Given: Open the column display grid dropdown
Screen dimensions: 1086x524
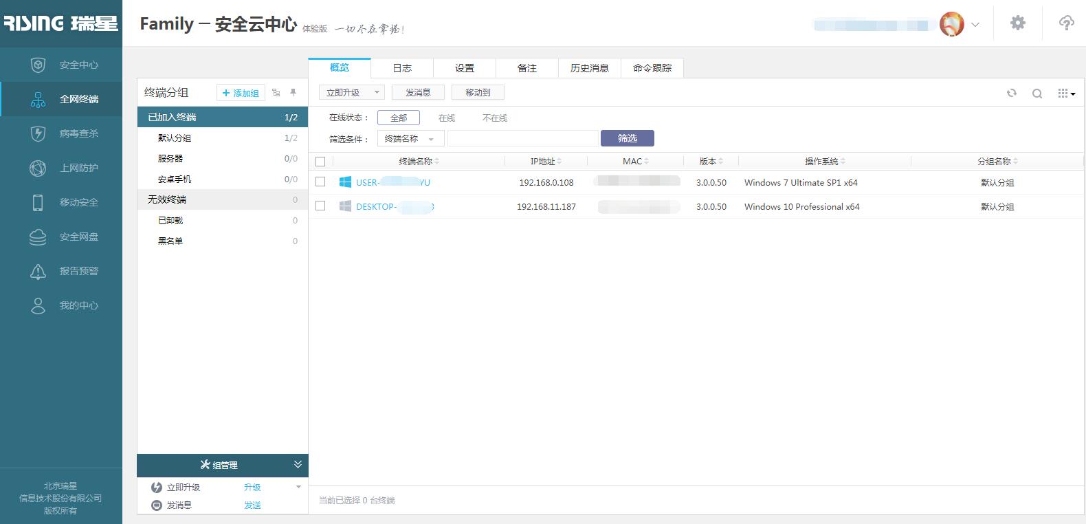Looking at the screenshot, I should [1066, 94].
